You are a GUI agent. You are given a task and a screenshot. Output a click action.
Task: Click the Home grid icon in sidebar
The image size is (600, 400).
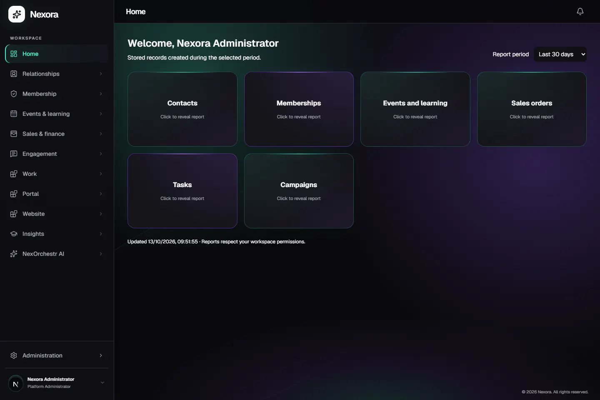coord(14,54)
